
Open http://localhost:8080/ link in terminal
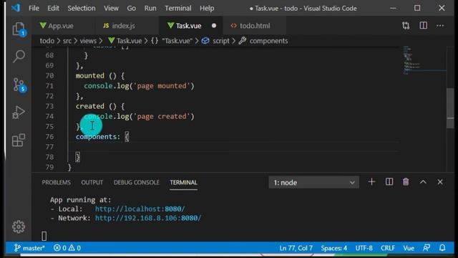140,209
